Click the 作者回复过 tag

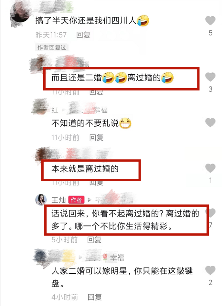point(52,48)
